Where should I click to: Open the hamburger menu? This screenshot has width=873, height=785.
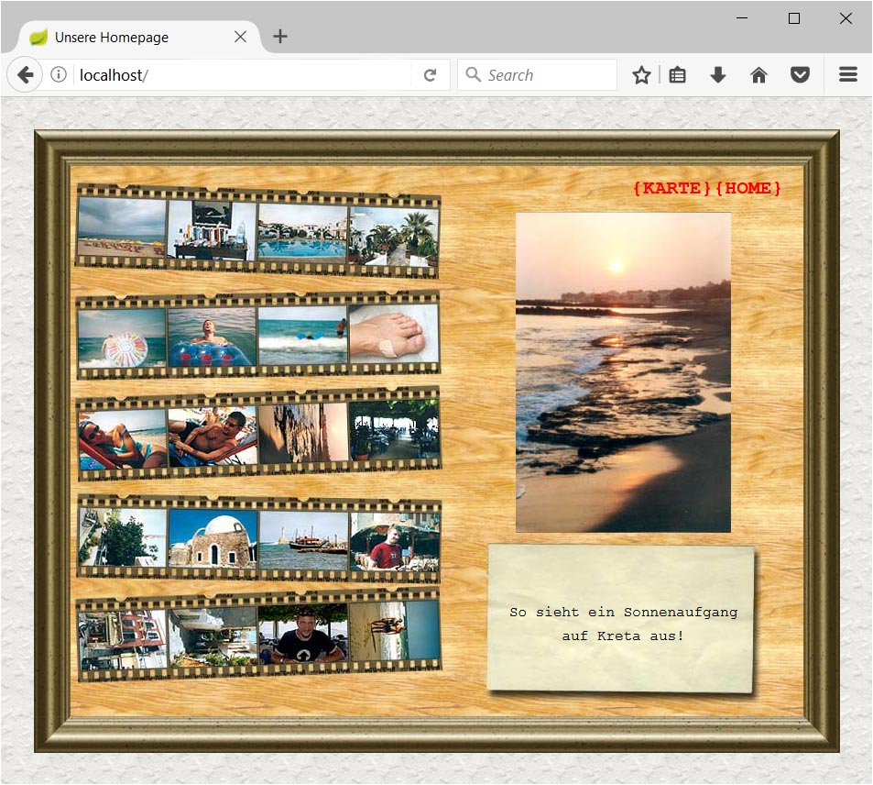848,74
